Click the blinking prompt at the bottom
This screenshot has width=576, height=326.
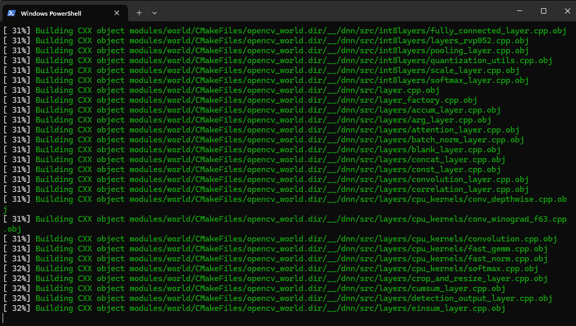pos(4,317)
